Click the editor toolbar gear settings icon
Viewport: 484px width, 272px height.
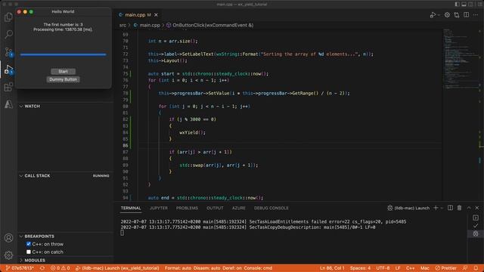pyautogui.click(x=447, y=15)
